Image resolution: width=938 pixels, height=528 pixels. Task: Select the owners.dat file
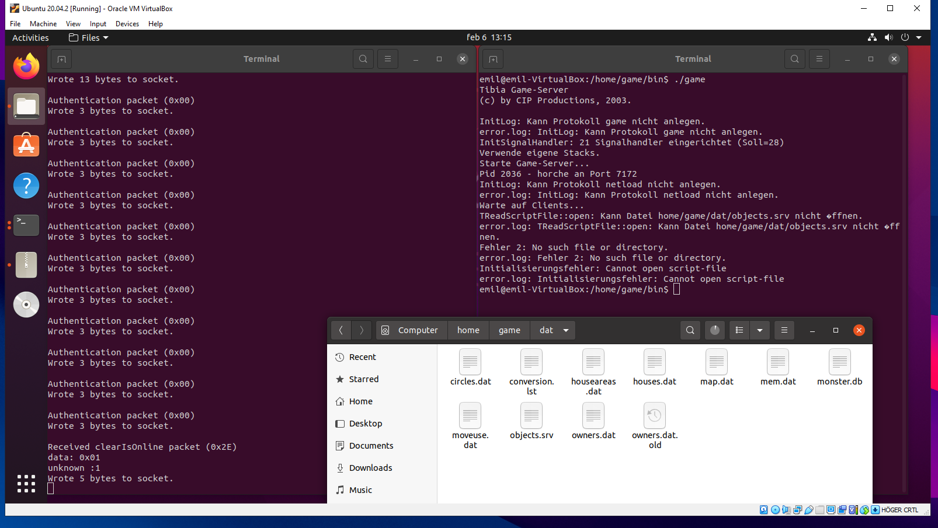coord(593,421)
